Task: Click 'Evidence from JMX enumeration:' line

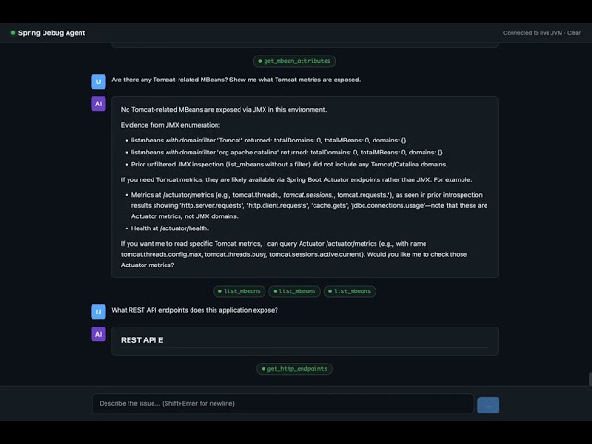Action: [170, 125]
